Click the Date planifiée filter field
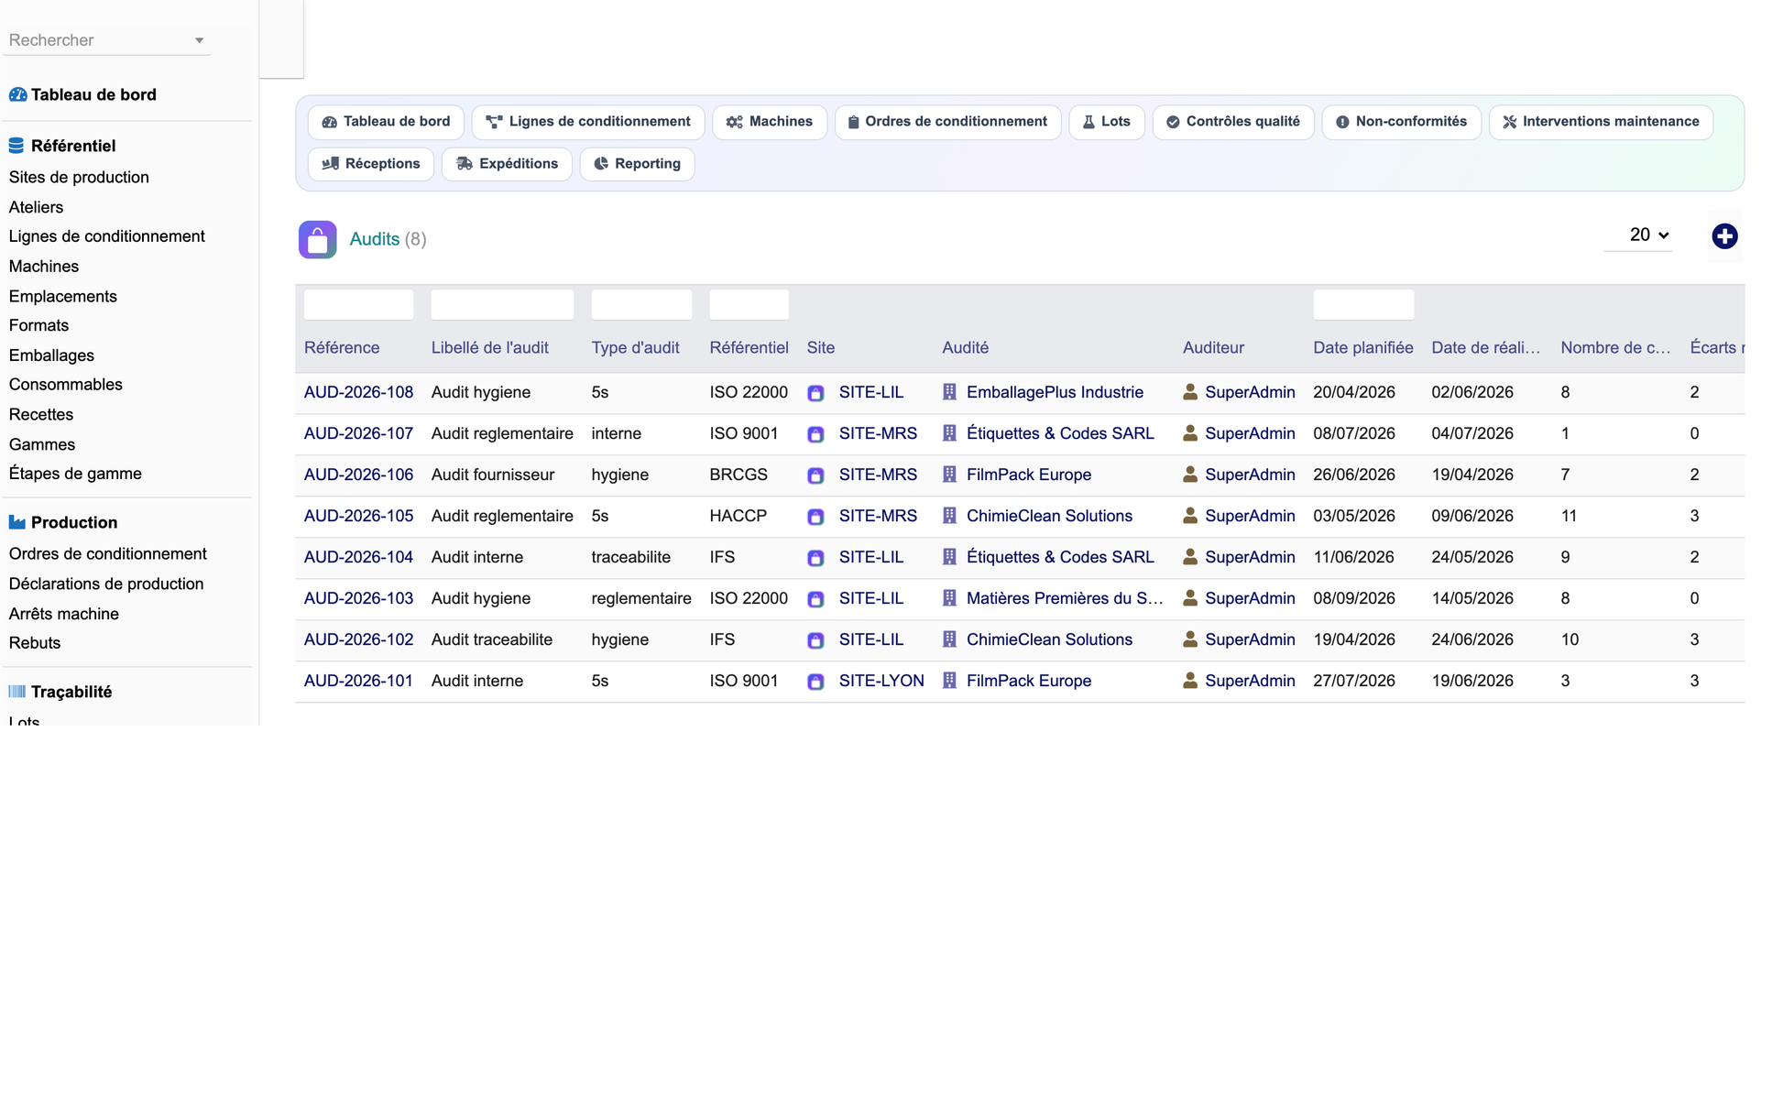 tap(1363, 304)
